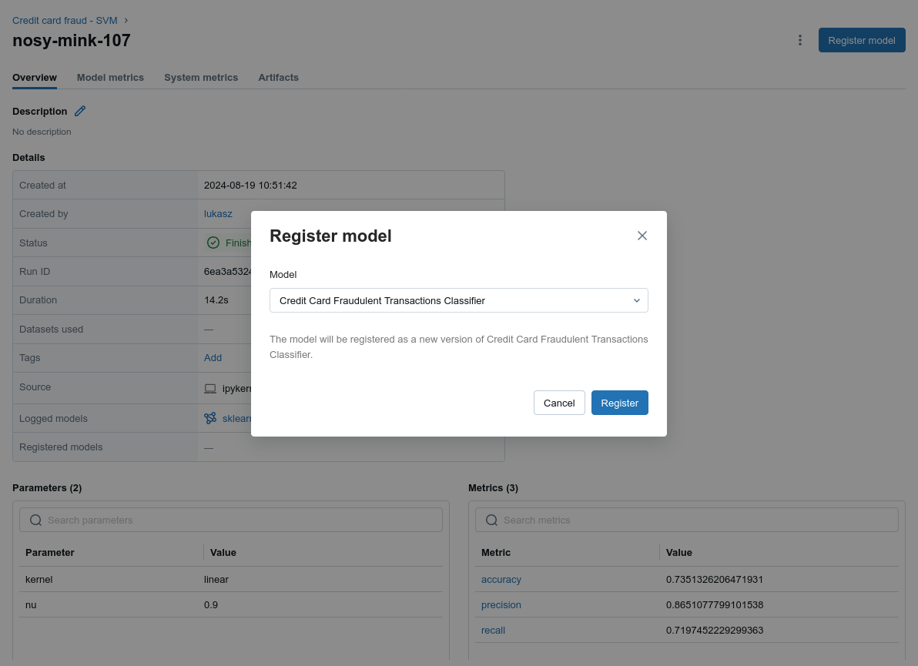View the precision metric chart
918x666 pixels.
click(x=501, y=604)
